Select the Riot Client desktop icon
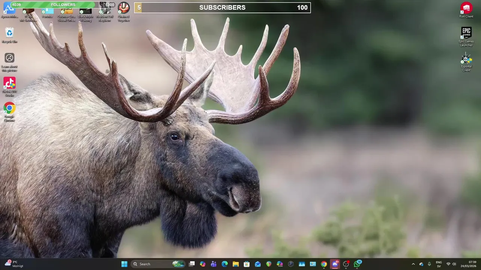Viewport: 481px width, 270px height. coord(466,10)
